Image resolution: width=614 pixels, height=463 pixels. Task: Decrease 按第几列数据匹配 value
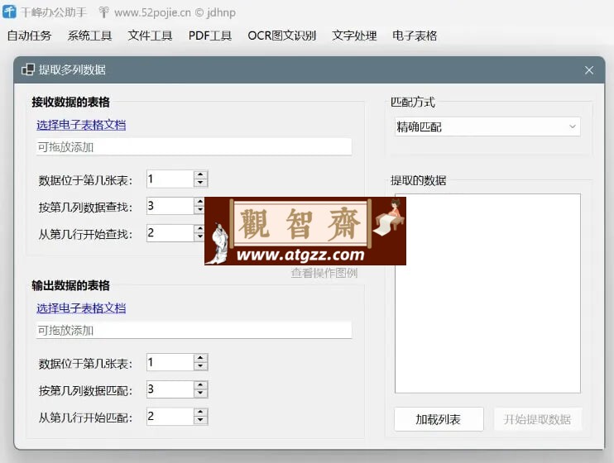coord(200,393)
